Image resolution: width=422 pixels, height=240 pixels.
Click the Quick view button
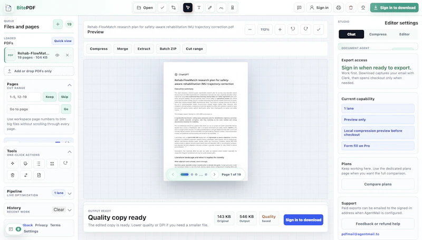[x=63, y=41]
